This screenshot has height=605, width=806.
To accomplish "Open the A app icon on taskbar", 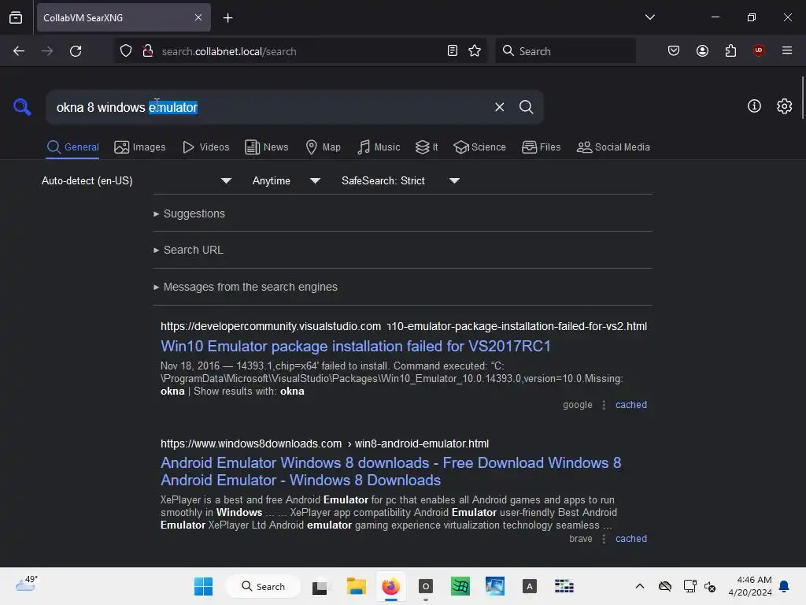I will (x=530, y=586).
